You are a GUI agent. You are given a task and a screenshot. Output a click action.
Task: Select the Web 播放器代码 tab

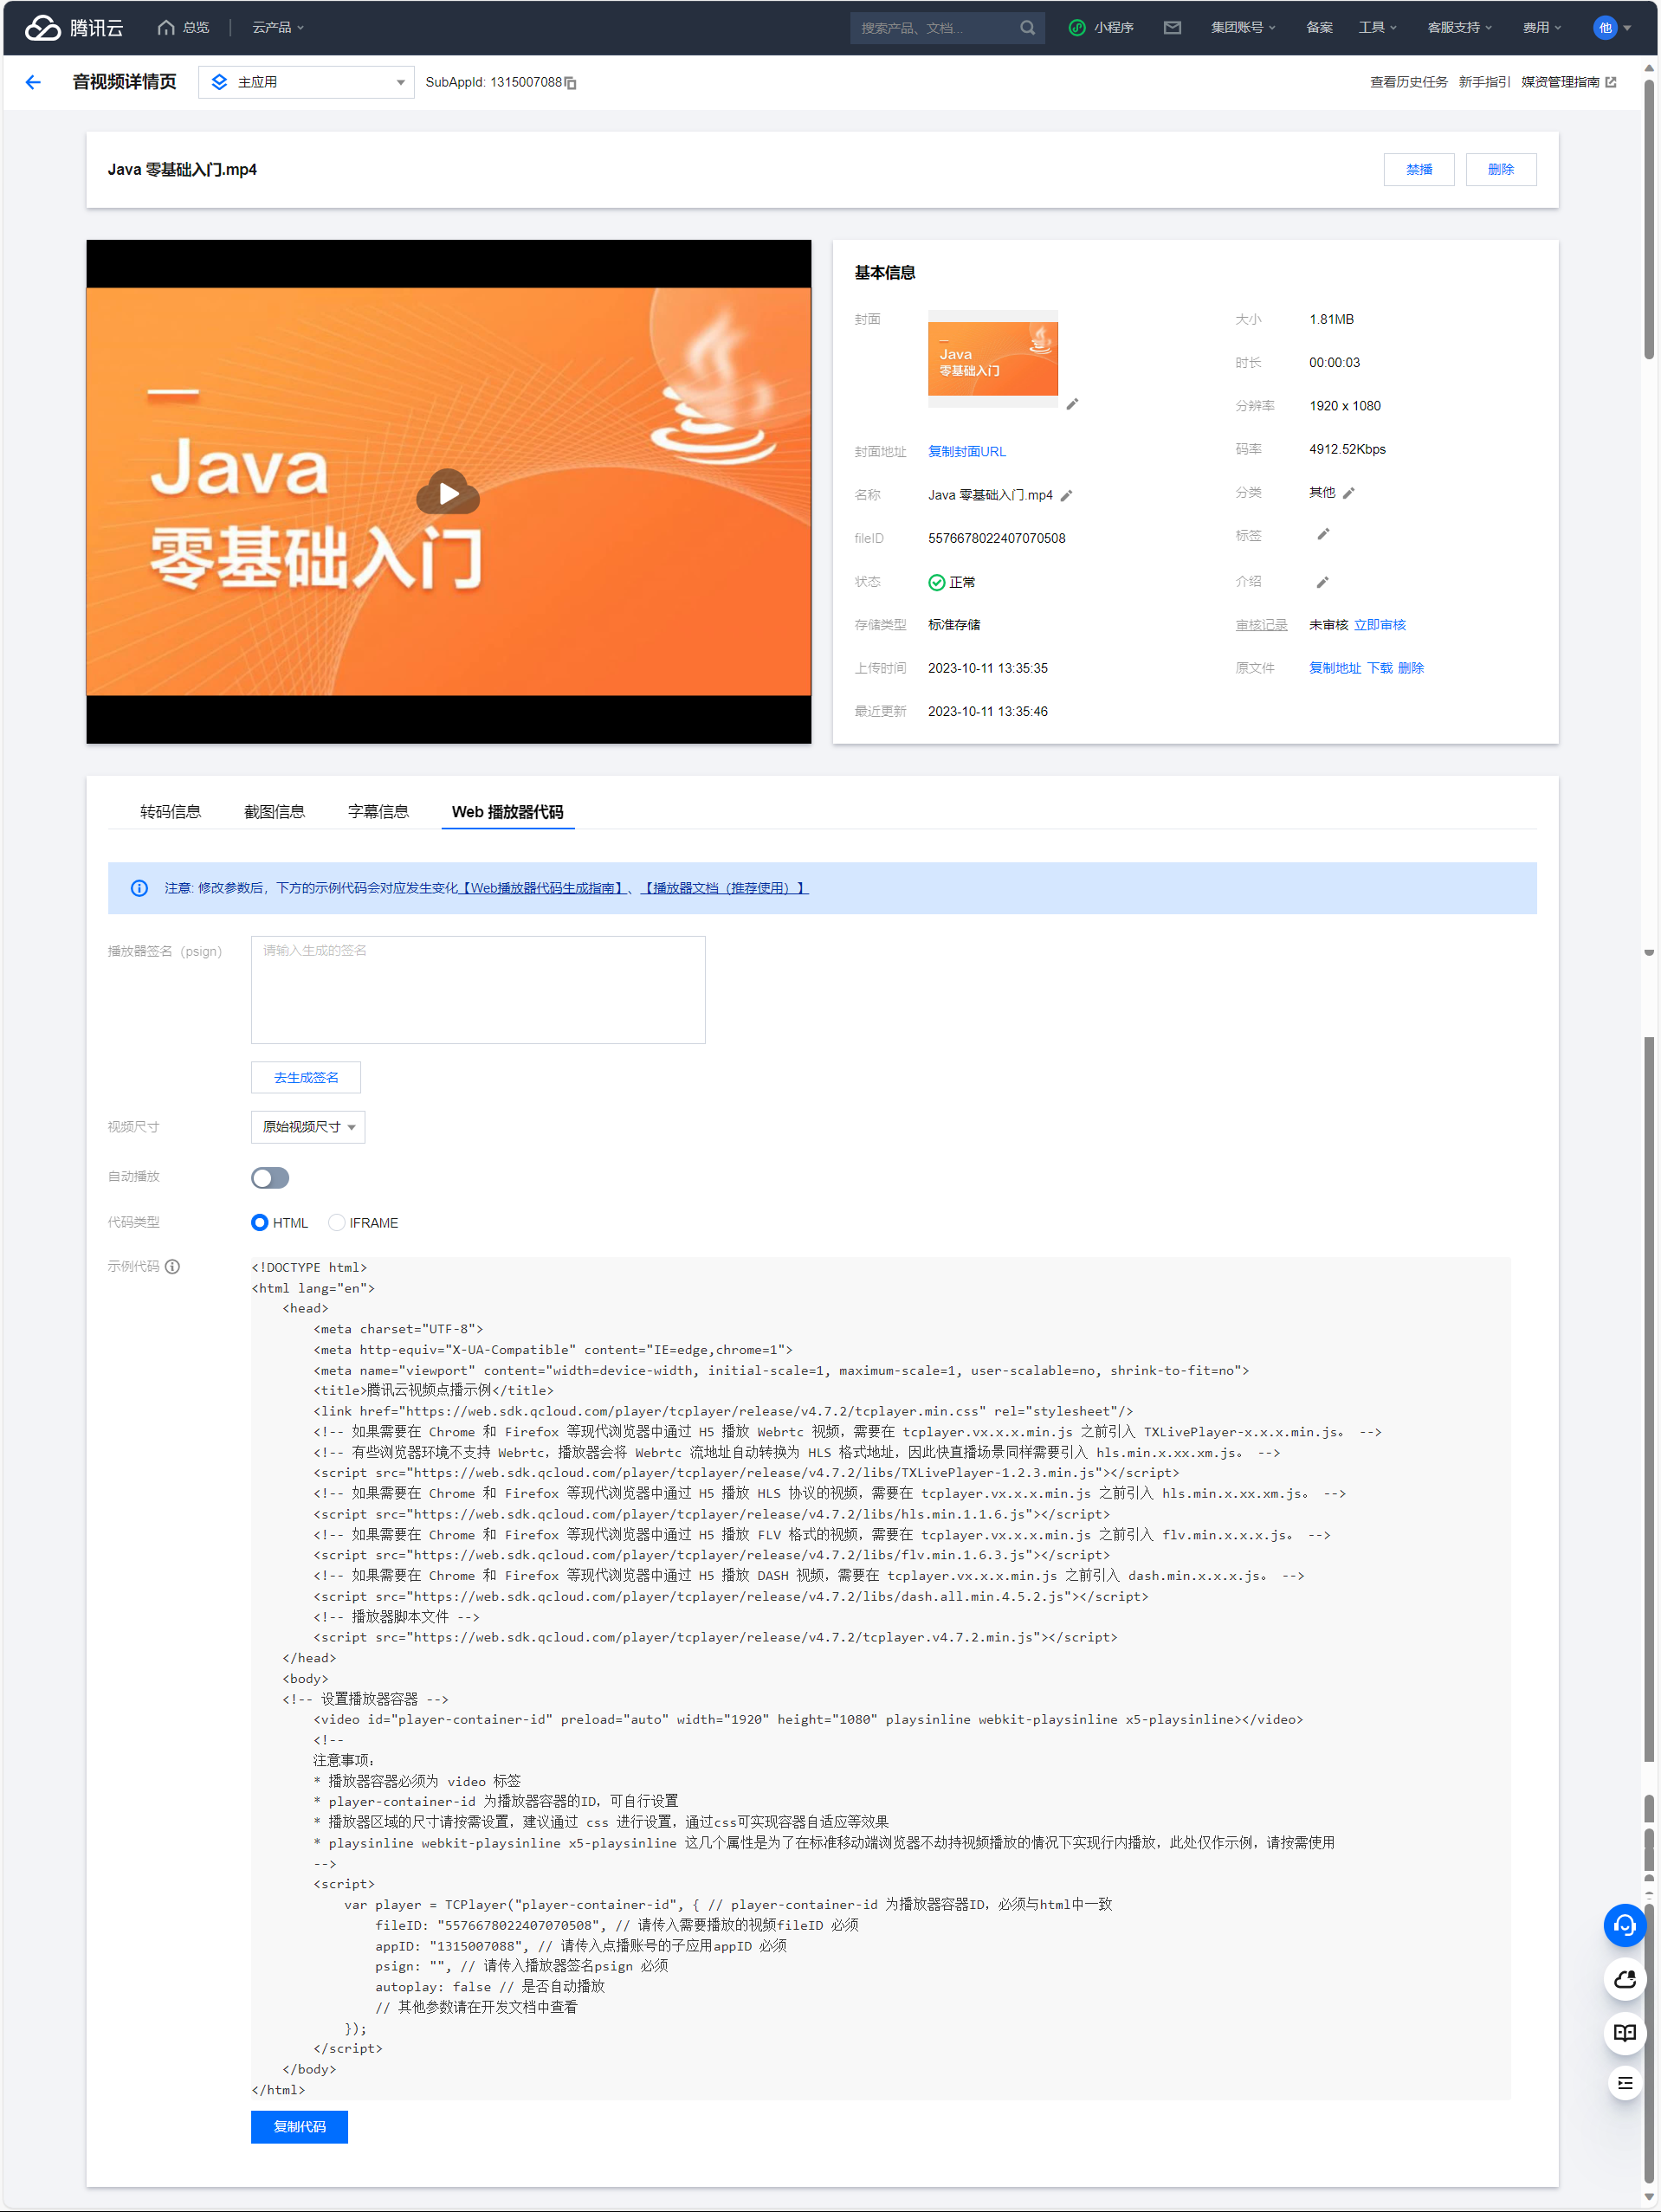click(x=507, y=811)
